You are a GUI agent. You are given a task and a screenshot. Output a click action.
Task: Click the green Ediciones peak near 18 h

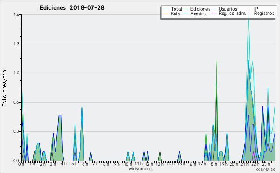click(217, 62)
